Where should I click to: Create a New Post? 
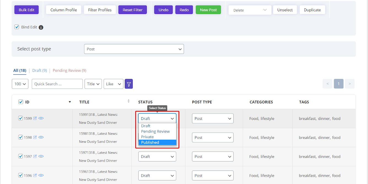click(208, 10)
